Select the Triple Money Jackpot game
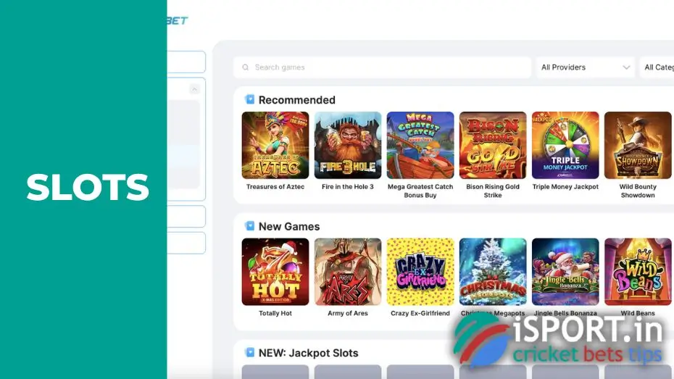 tap(565, 145)
